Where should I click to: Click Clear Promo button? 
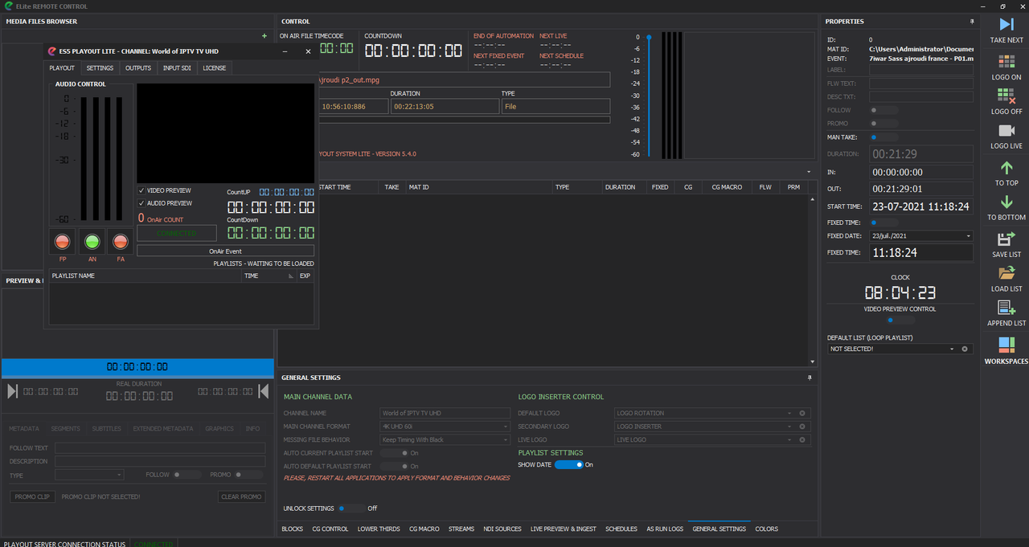(242, 496)
